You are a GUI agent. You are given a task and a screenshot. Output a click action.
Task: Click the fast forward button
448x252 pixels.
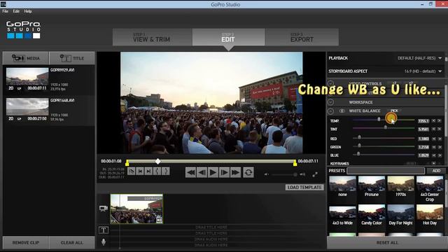pyautogui.click(x=235, y=172)
